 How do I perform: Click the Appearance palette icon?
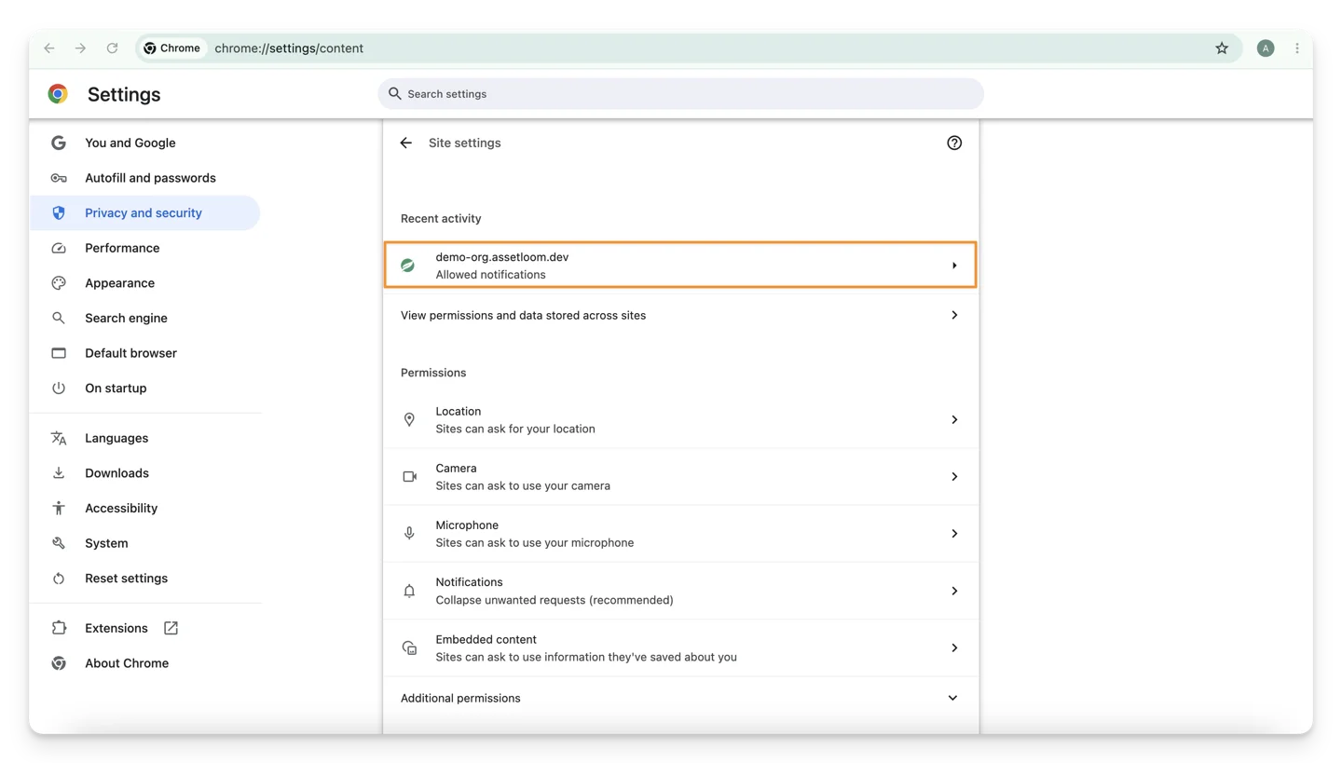[x=59, y=283]
